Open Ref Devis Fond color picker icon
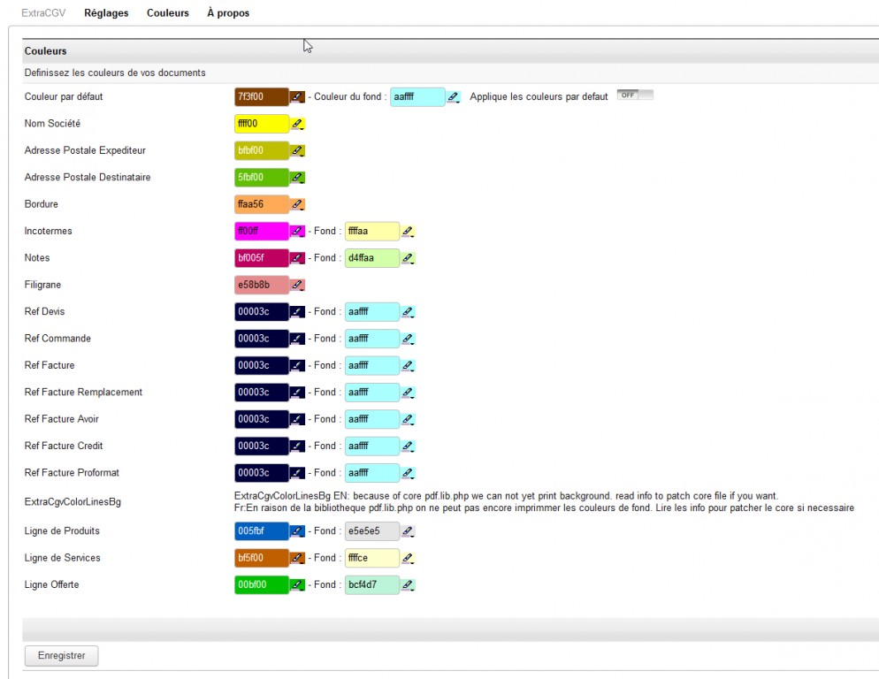 pos(408,312)
